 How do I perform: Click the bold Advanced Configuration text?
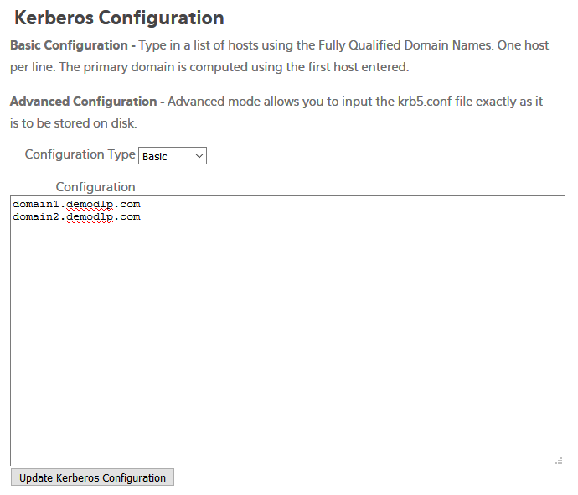(x=83, y=102)
